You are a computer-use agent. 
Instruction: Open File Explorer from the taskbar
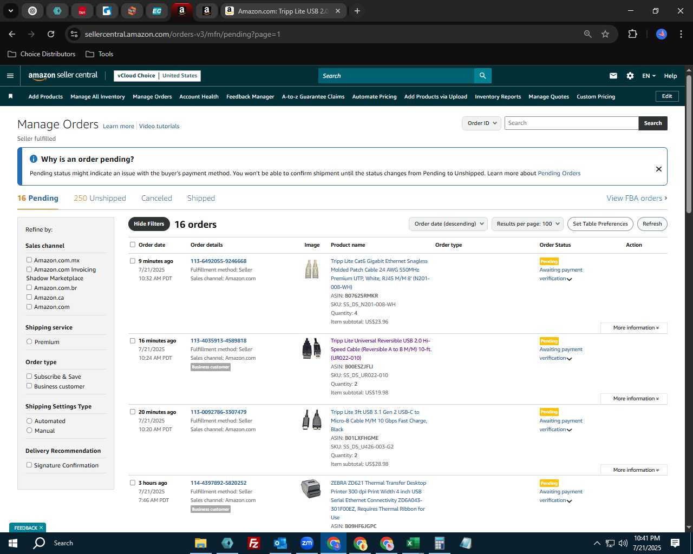(201, 543)
